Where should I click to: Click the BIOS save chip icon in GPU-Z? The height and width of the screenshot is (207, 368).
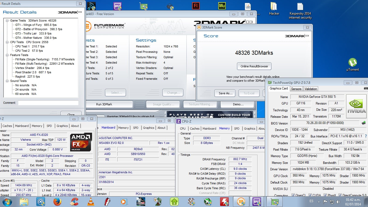[x=363, y=123]
